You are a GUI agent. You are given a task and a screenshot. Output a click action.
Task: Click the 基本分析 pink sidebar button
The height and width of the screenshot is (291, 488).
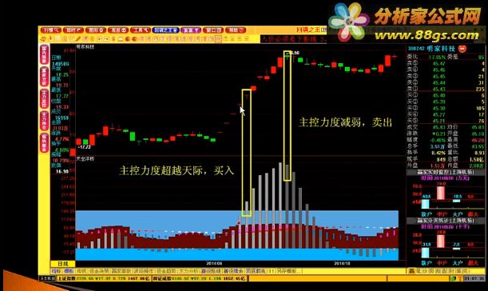44,76
